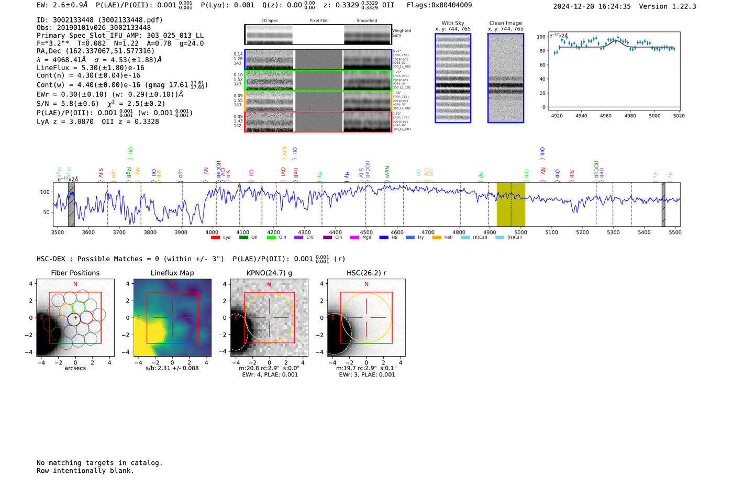733x499 pixels.
Task: Click the hatched gray region near 5460
Action: point(663,204)
